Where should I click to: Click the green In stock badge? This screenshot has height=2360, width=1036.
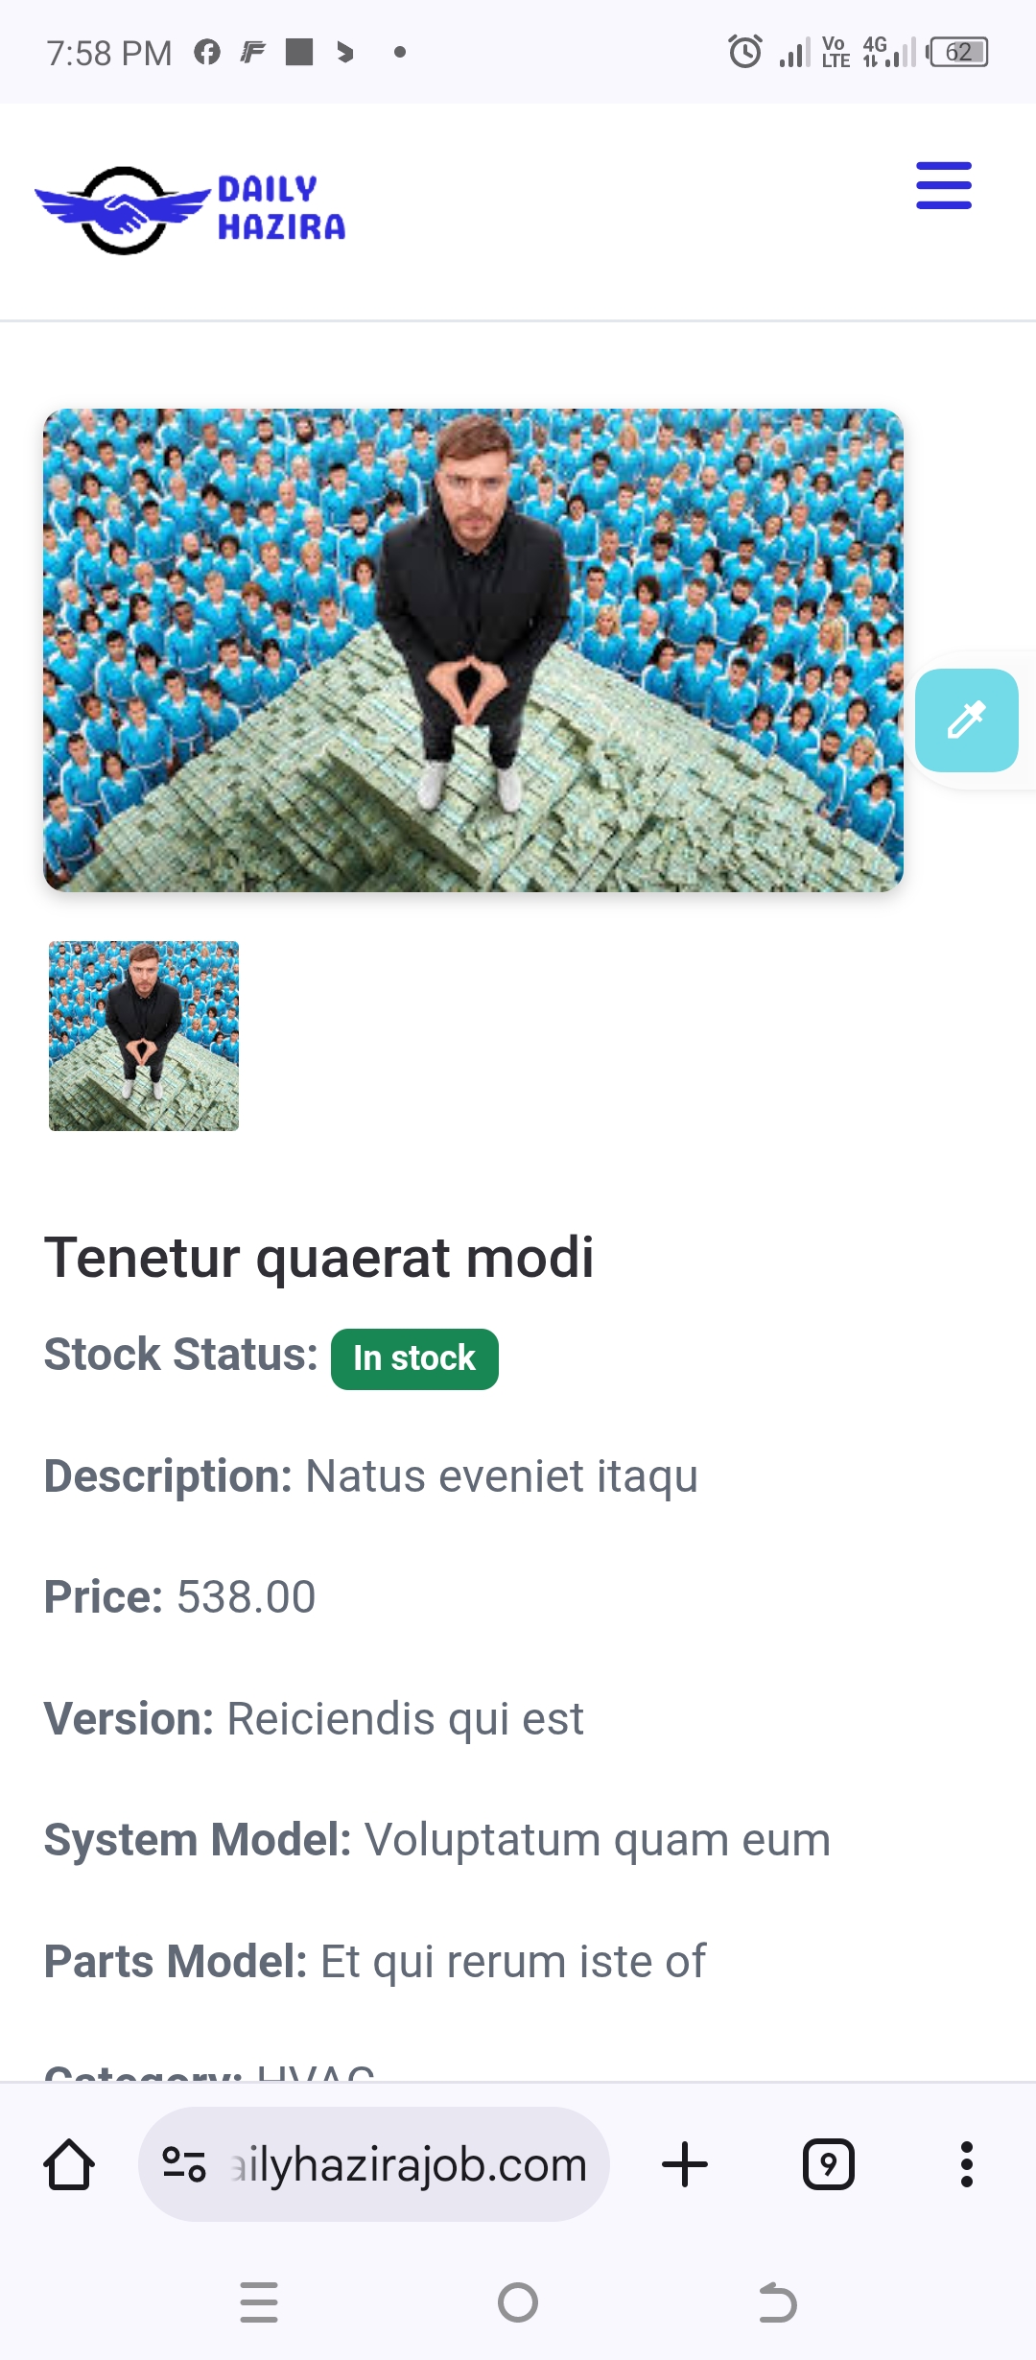pyautogui.click(x=414, y=1358)
